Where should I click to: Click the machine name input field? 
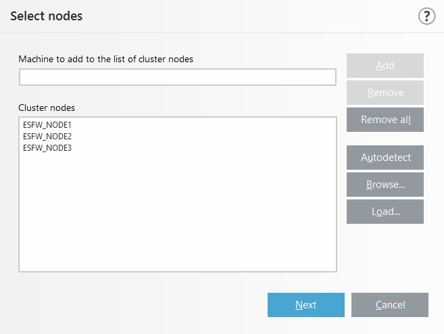pos(177,78)
